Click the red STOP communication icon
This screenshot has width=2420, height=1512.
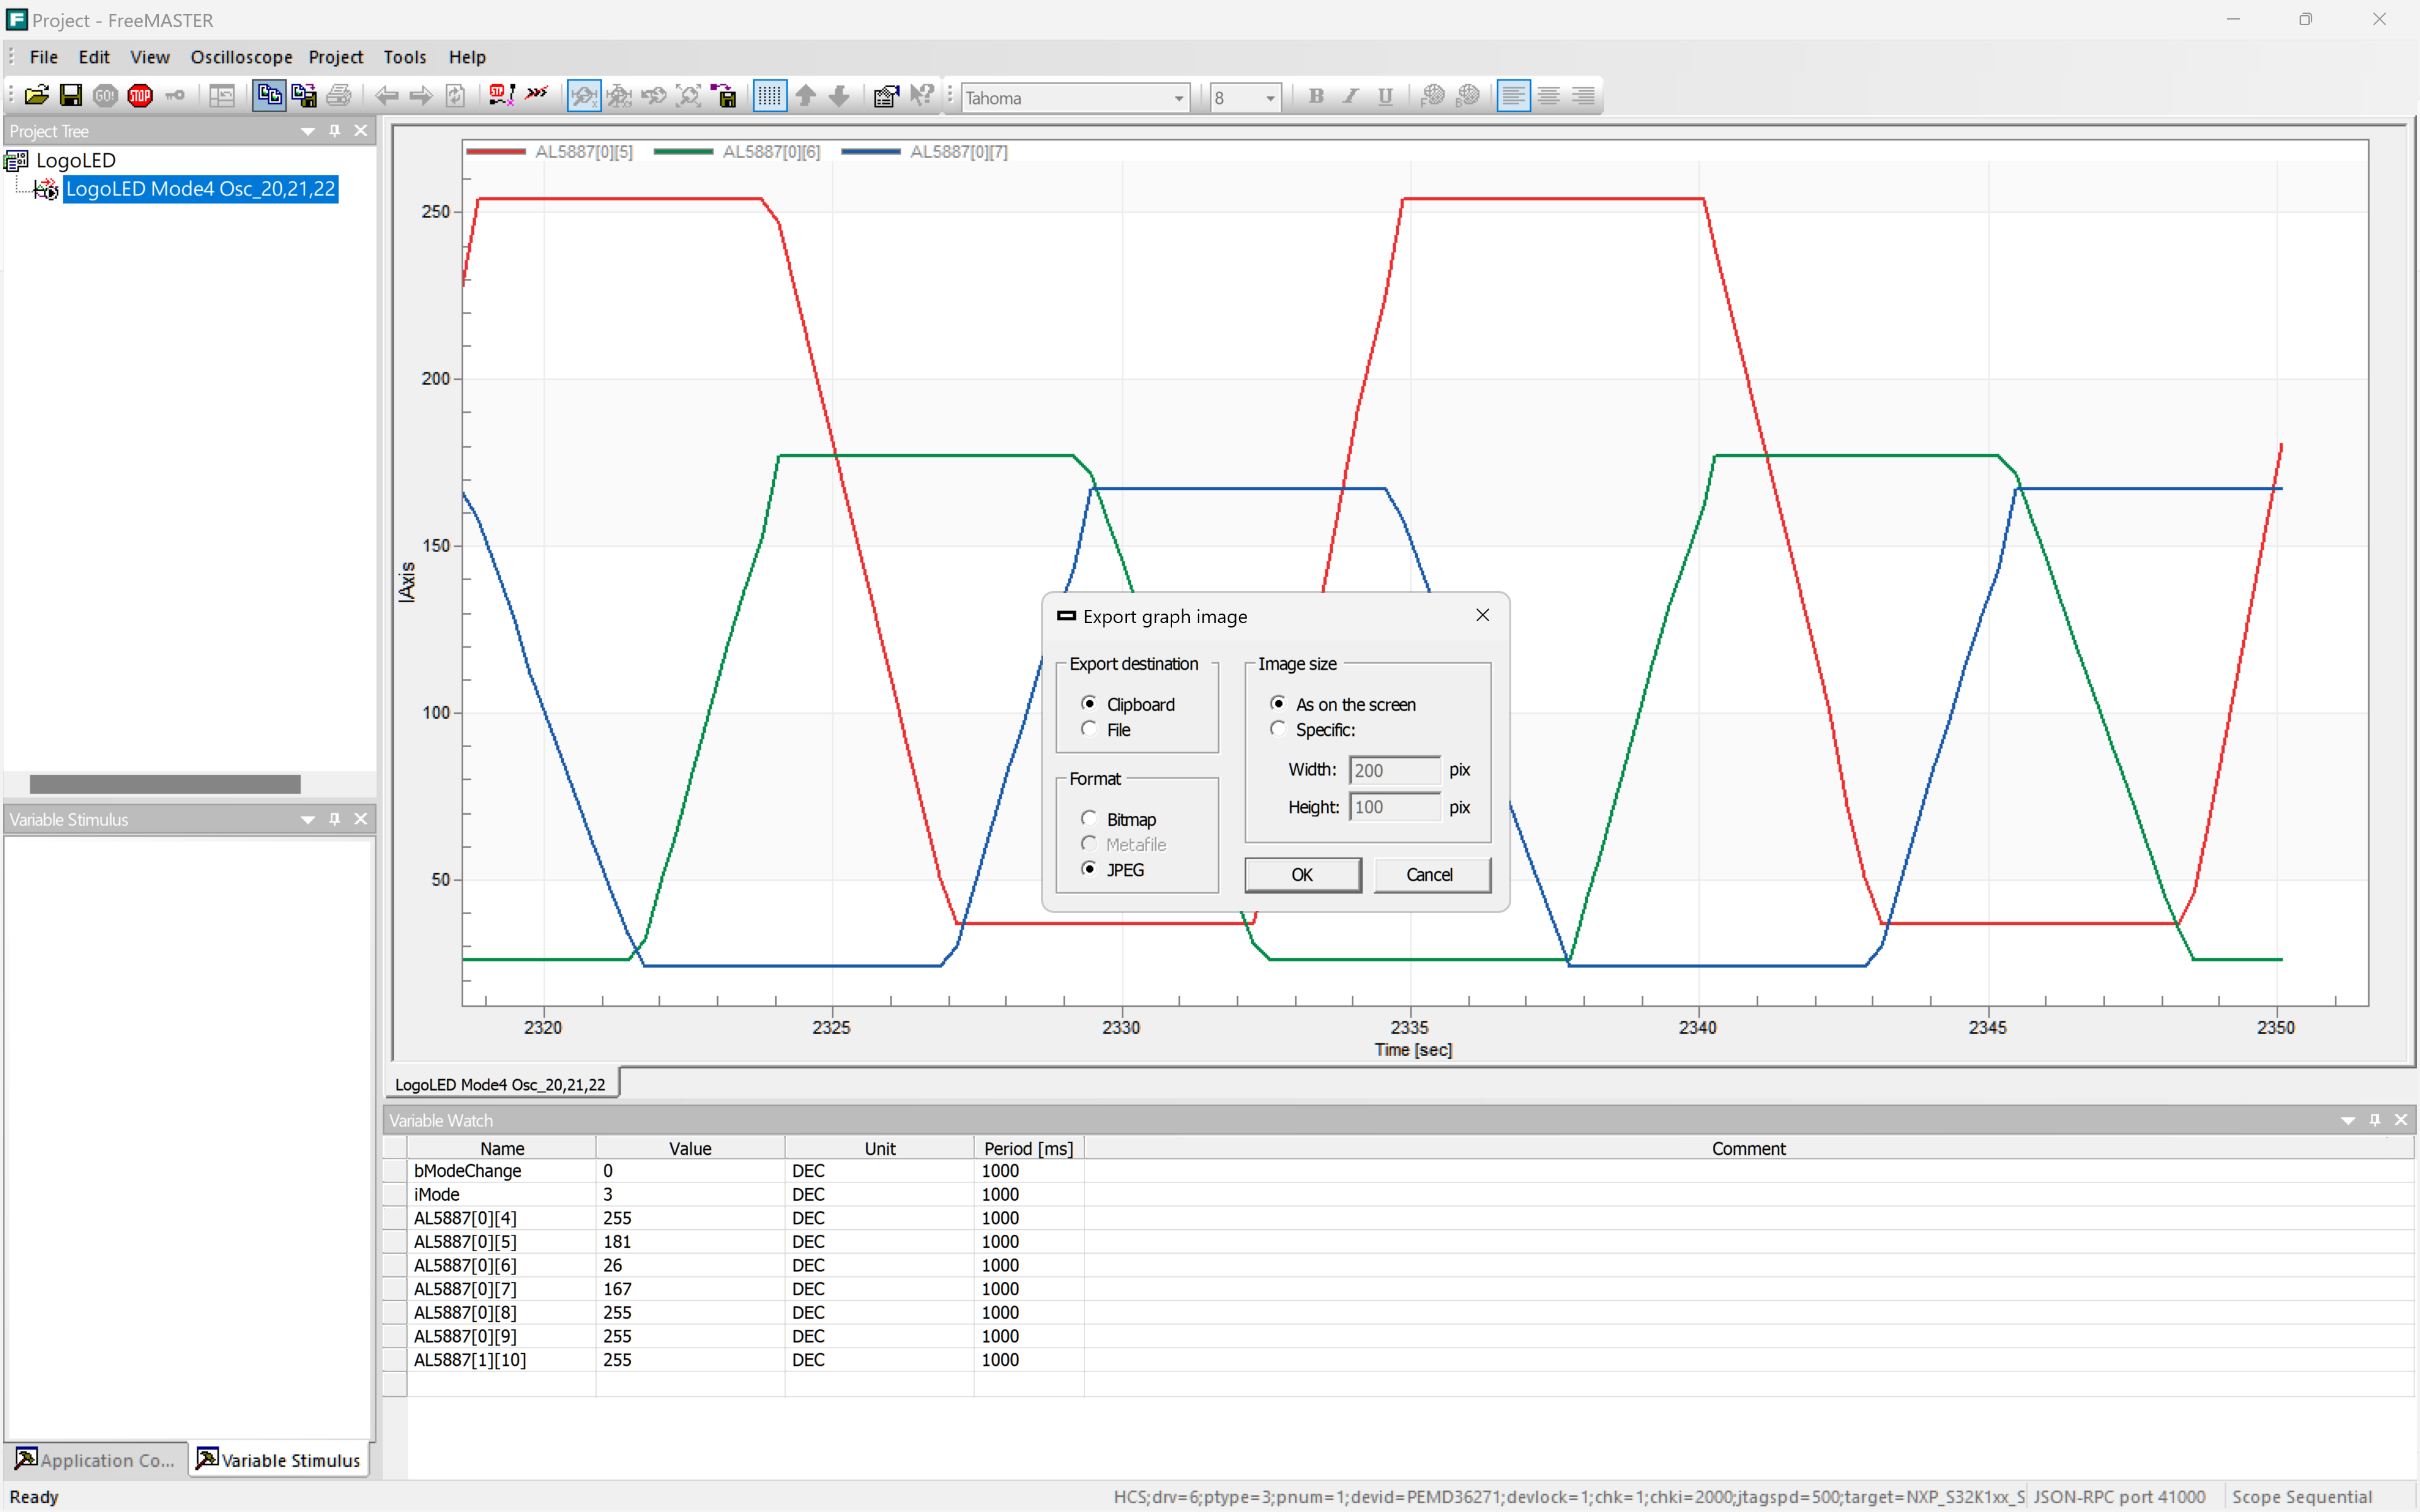point(140,96)
